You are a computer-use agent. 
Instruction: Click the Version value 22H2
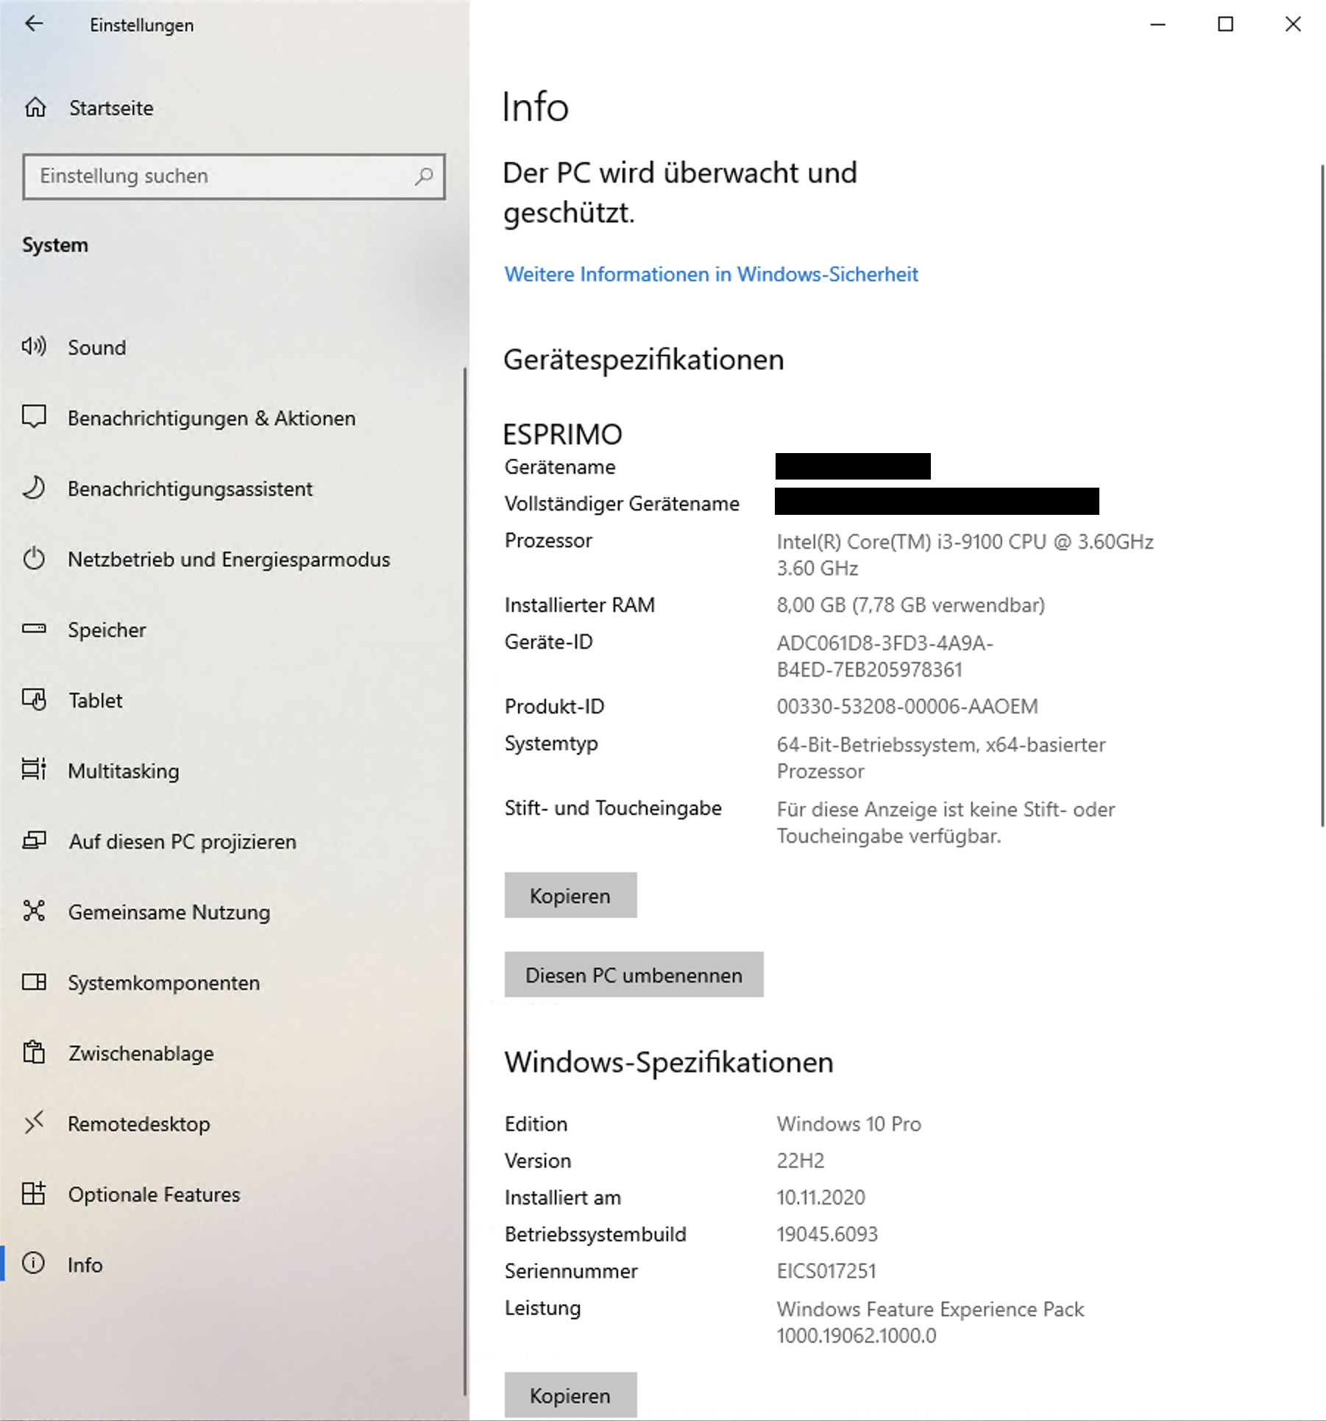[x=800, y=1161]
